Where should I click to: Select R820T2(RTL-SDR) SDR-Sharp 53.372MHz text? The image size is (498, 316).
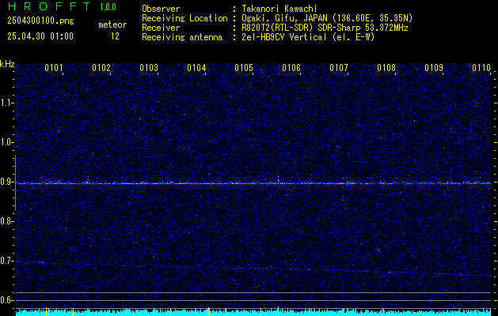pyautogui.click(x=325, y=28)
